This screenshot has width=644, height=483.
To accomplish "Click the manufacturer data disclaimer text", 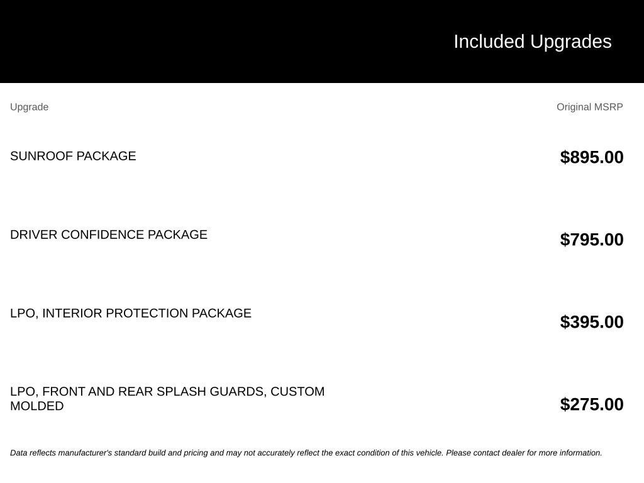I will click(306, 453).
